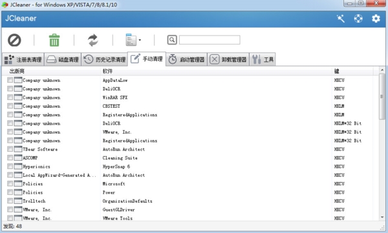Click the lifebuoy help icon in header
Screen dimensions: 388x233
pyautogui.click(x=358, y=19)
